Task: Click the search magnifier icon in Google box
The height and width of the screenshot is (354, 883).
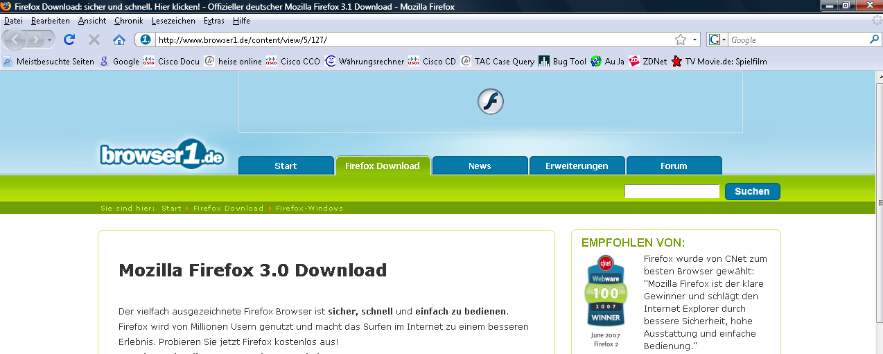Action: pos(874,40)
